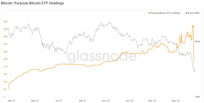Click the $10k right axis price label

click(x=197, y=97)
